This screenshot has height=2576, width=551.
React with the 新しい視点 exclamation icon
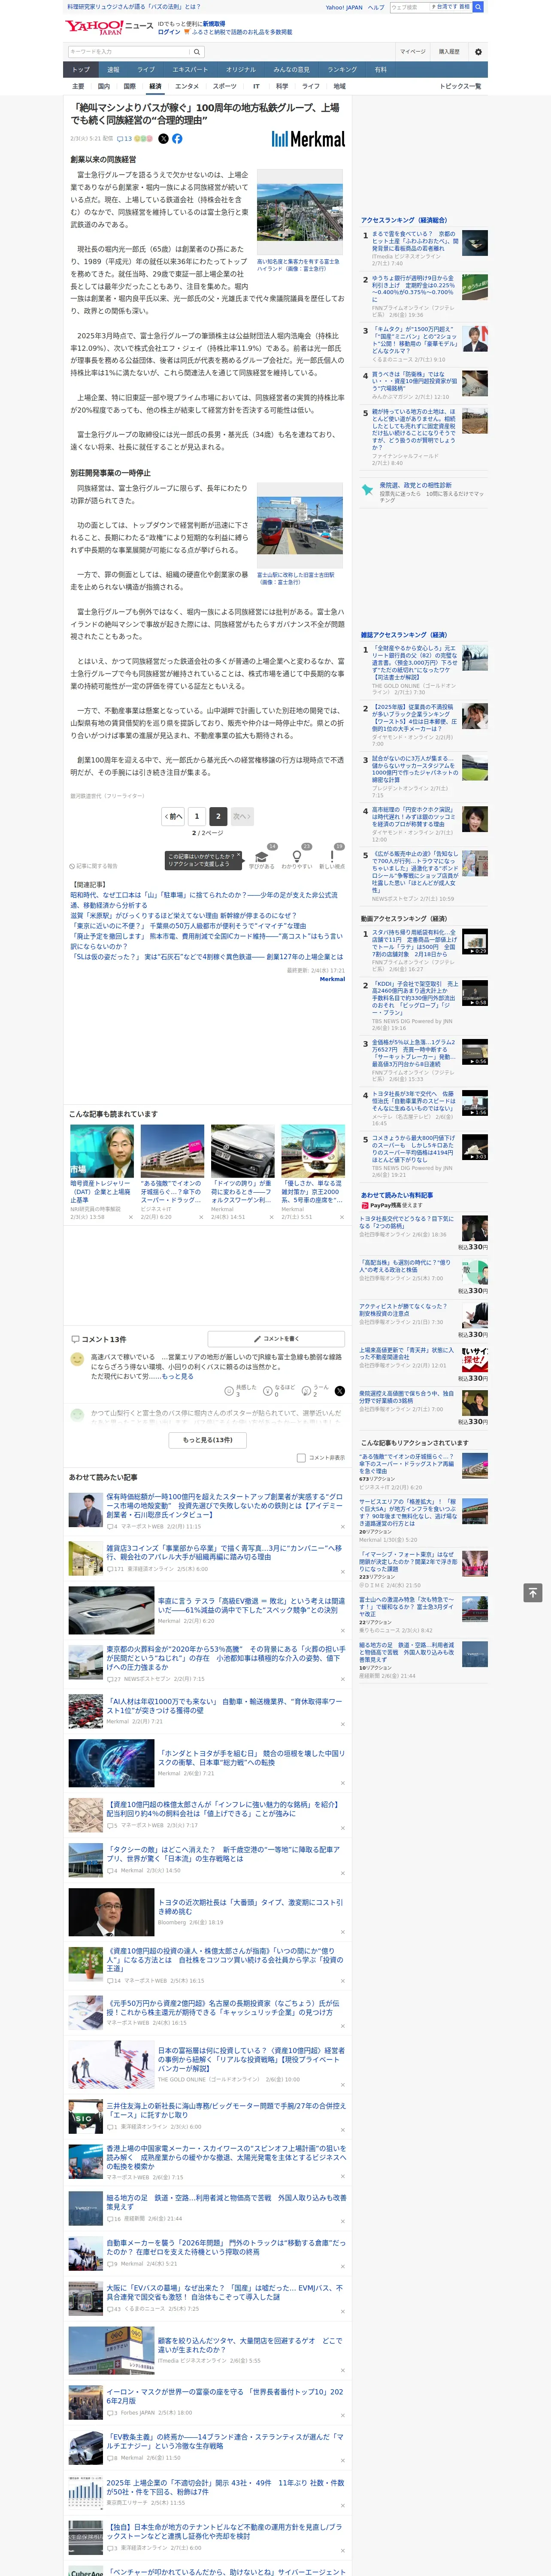click(x=332, y=857)
